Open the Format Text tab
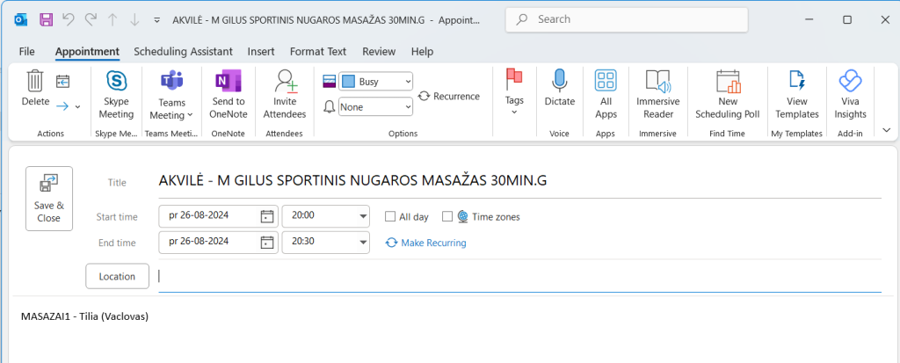The width and height of the screenshot is (900, 363). pyautogui.click(x=317, y=52)
